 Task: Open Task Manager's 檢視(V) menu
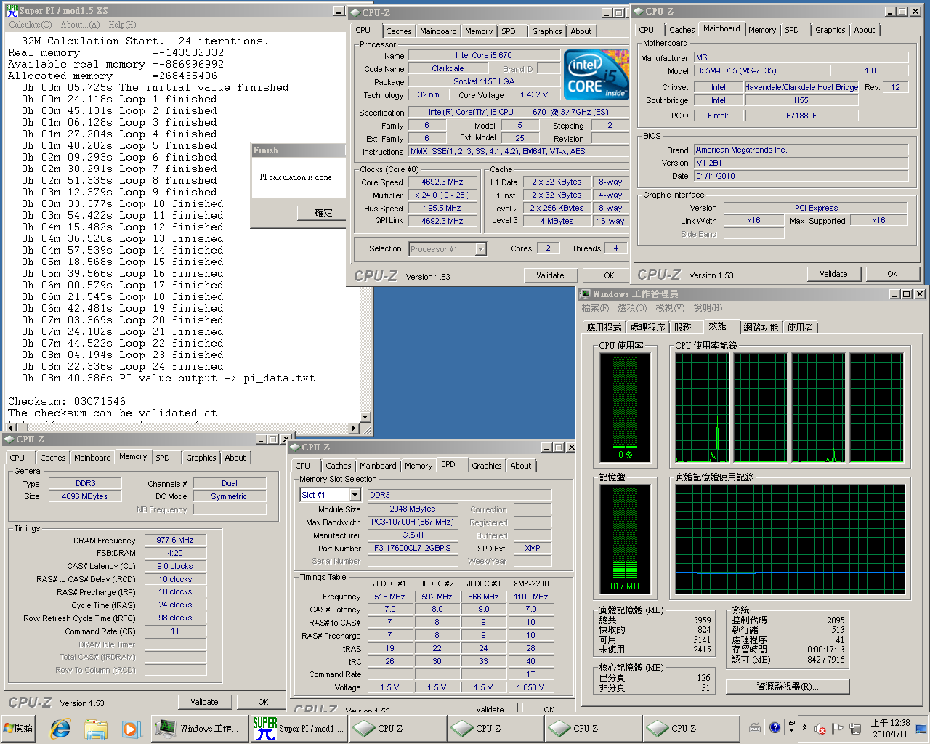(670, 308)
